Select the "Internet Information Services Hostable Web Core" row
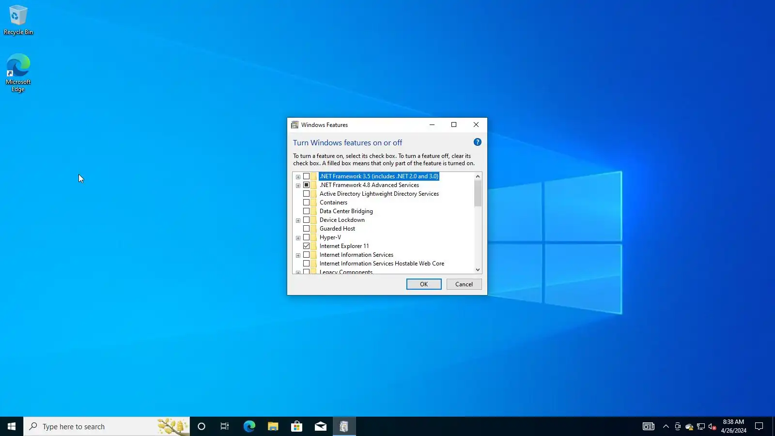 (x=382, y=264)
